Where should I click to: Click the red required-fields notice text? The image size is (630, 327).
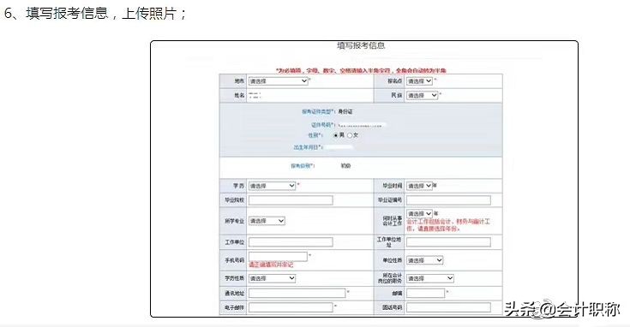pyautogui.click(x=361, y=70)
